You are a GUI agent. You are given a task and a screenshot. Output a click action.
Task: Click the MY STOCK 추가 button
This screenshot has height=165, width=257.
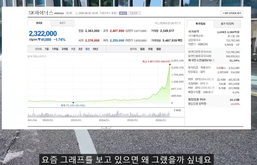coord(232,13)
